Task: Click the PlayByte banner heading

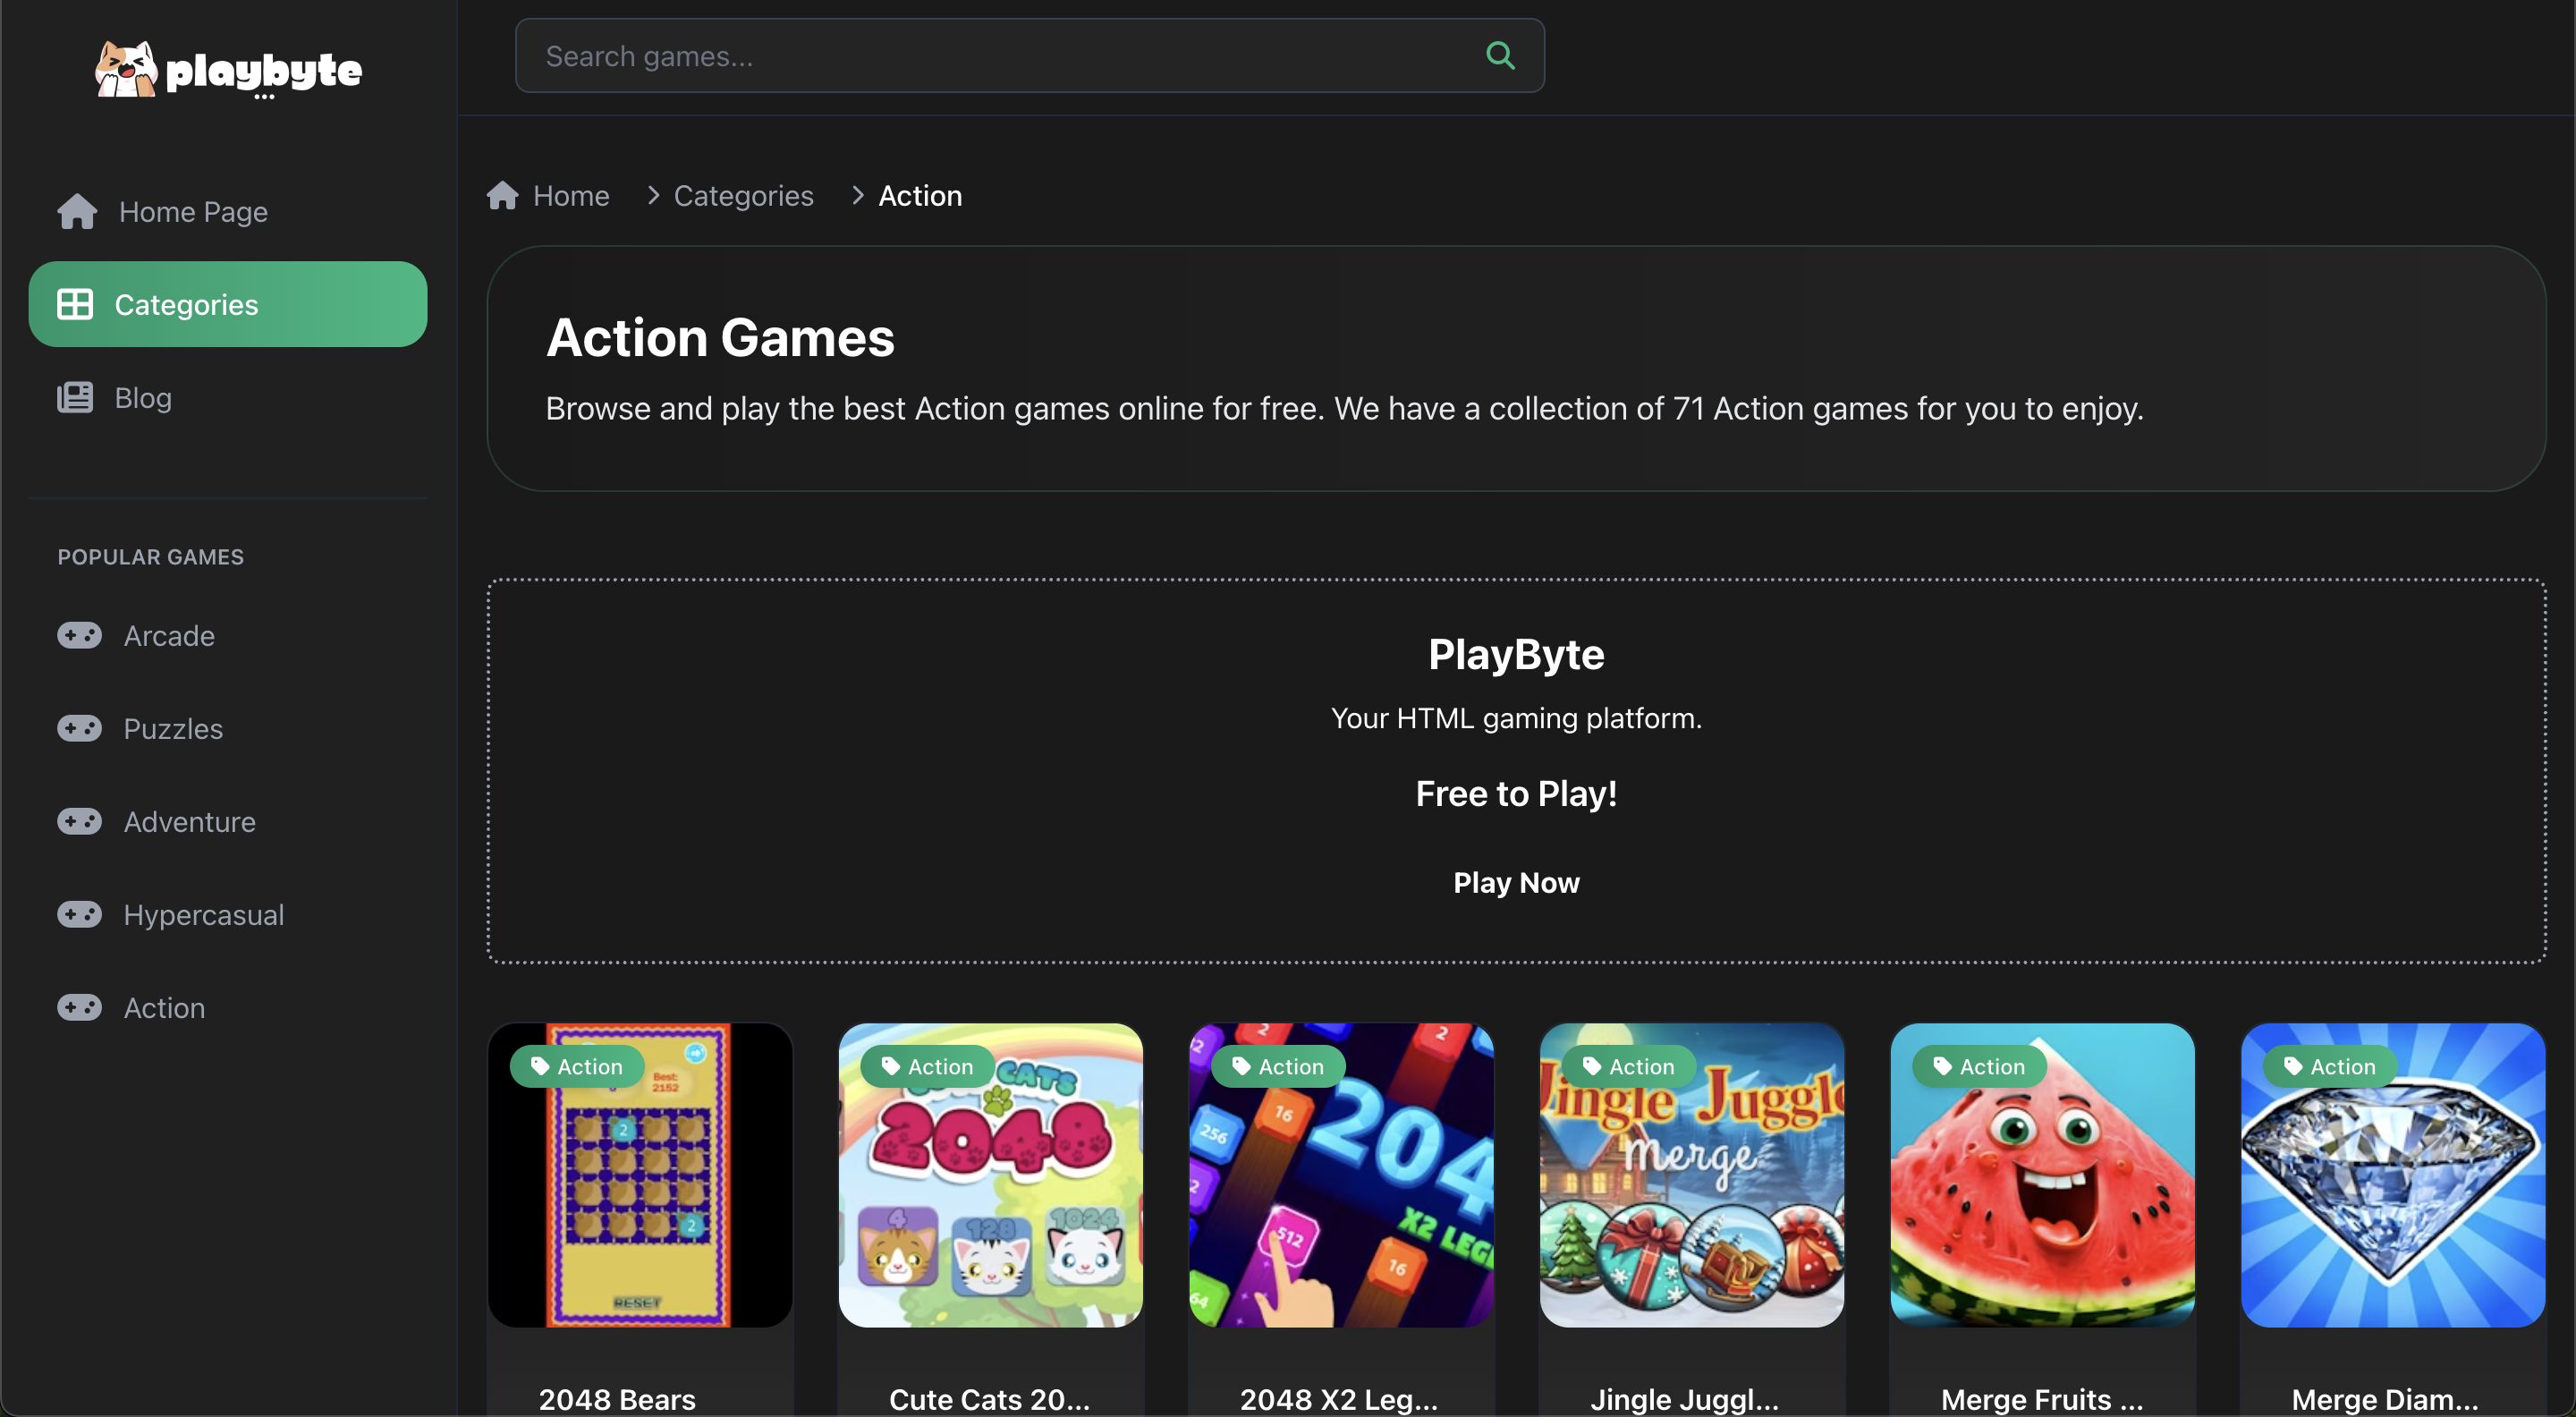Action: 1516,654
